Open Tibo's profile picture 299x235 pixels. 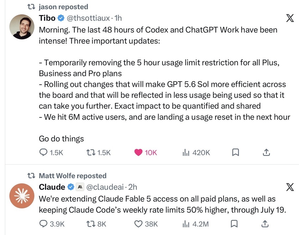pyautogui.click(x=22, y=27)
